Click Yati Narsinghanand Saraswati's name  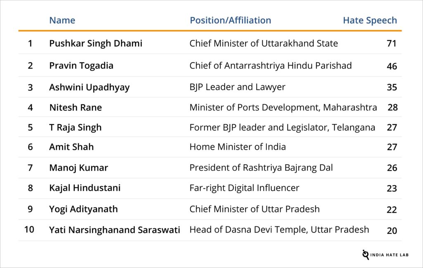[114, 230]
